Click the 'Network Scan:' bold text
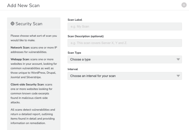189x130 pixels. click(20, 47)
